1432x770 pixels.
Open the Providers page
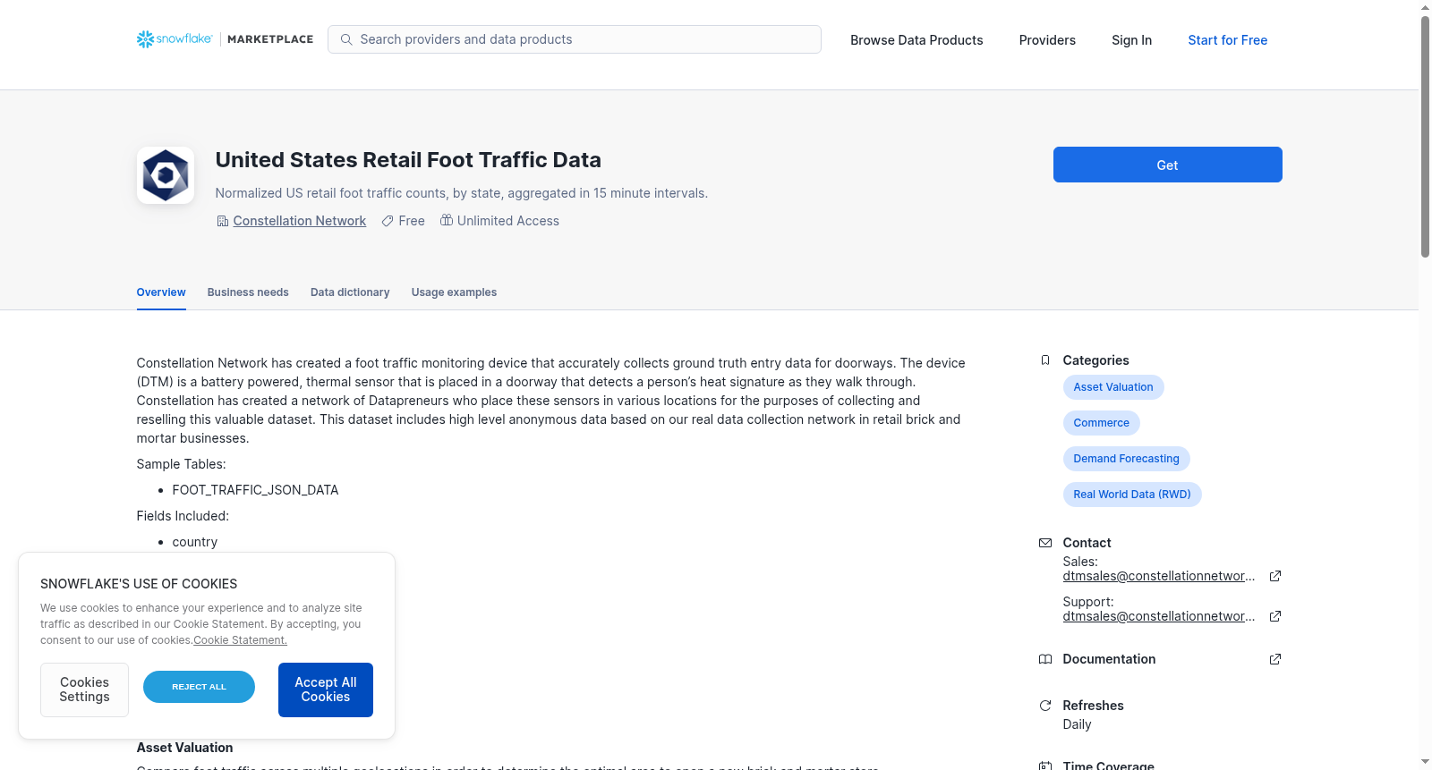(1047, 40)
